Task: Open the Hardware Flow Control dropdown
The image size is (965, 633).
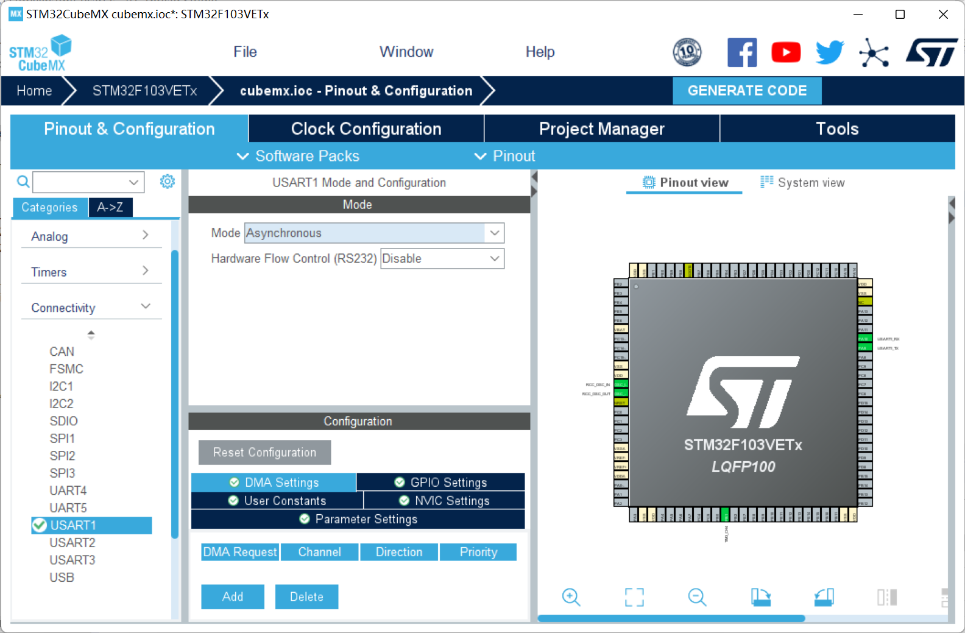Action: (442, 258)
